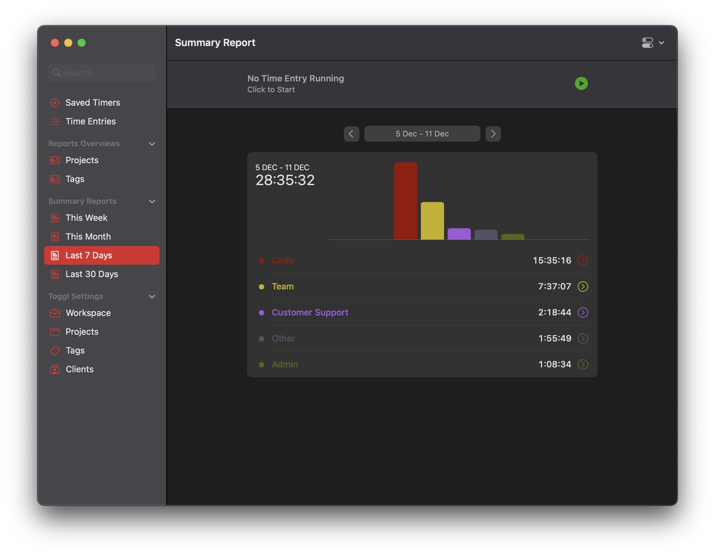Open Projects under Reports Overviews
The width and height of the screenshot is (715, 555).
coord(82,160)
